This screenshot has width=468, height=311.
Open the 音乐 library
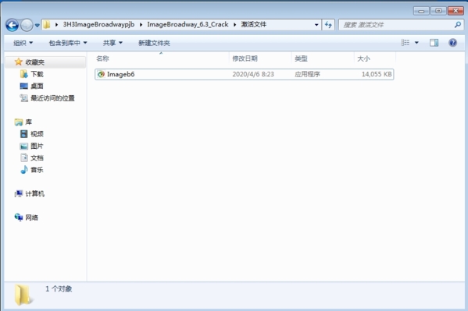tap(37, 170)
